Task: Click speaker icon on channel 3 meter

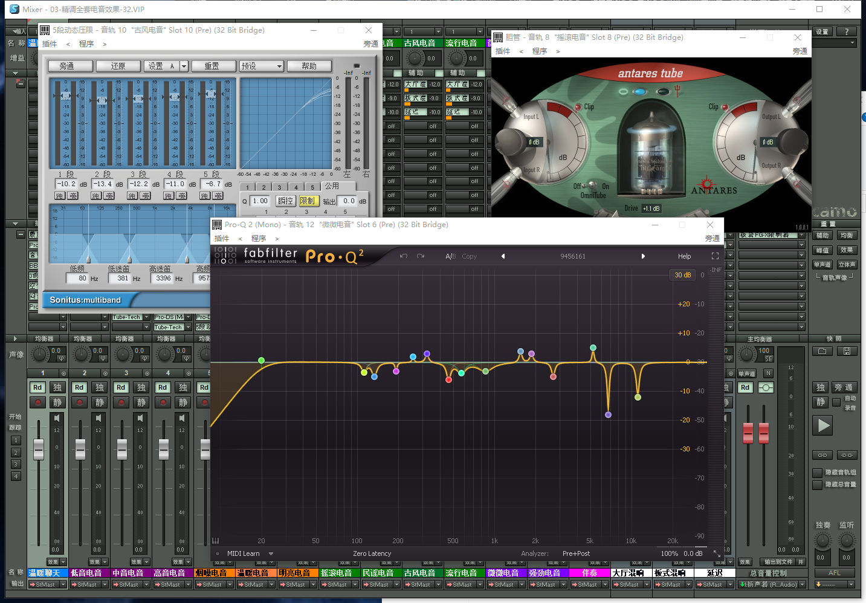Action: (x=140, y=418)
